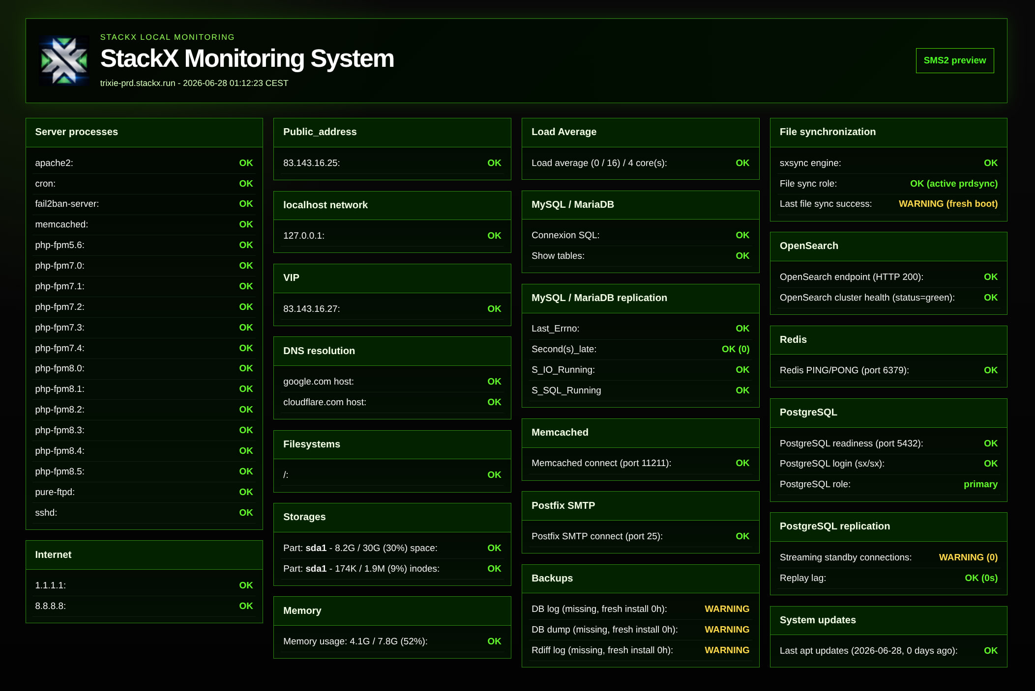Click the System updates panel header

click(x=888, y=620)
